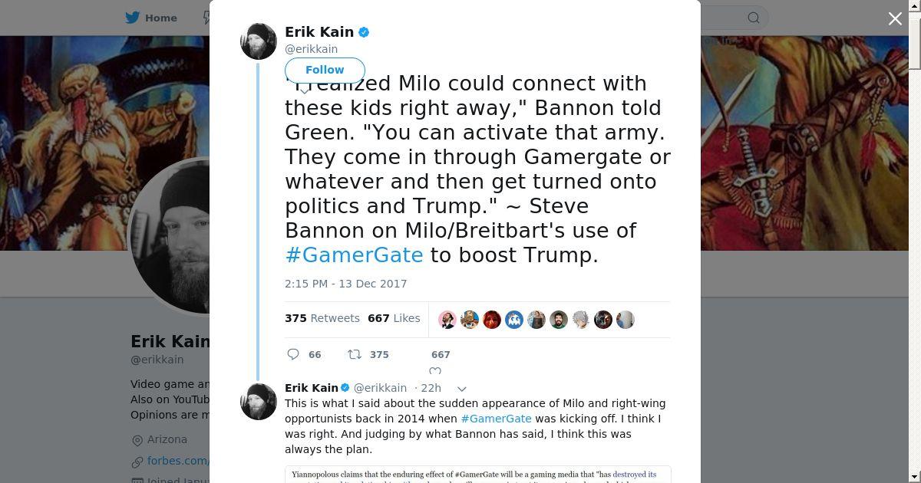
Task: View the 375 Retweets list
Action: (322, 318)
